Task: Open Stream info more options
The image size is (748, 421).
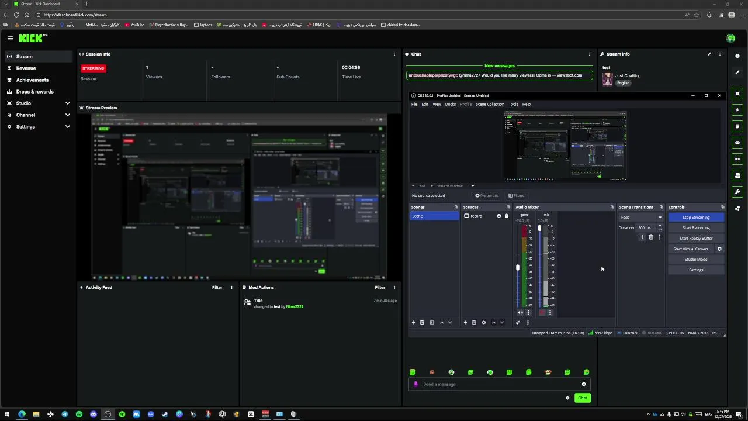Action: point(719,54)
